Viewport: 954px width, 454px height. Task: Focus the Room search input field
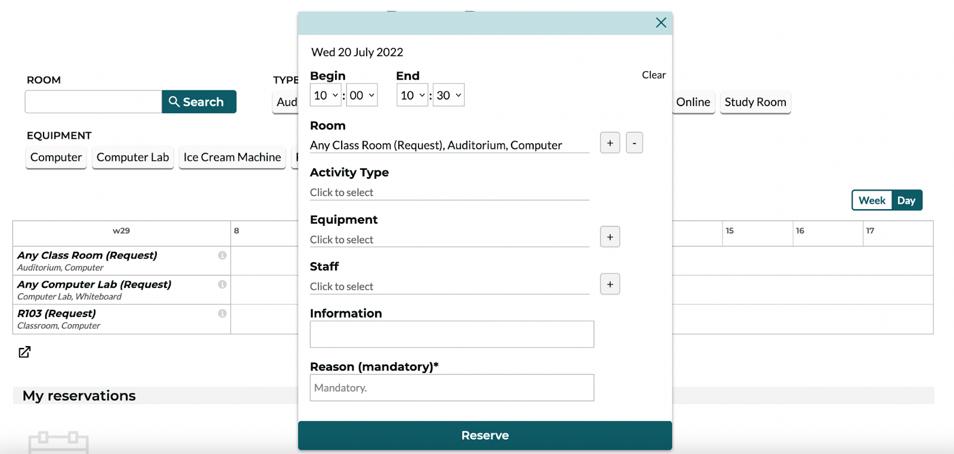(x=93, y=101)
